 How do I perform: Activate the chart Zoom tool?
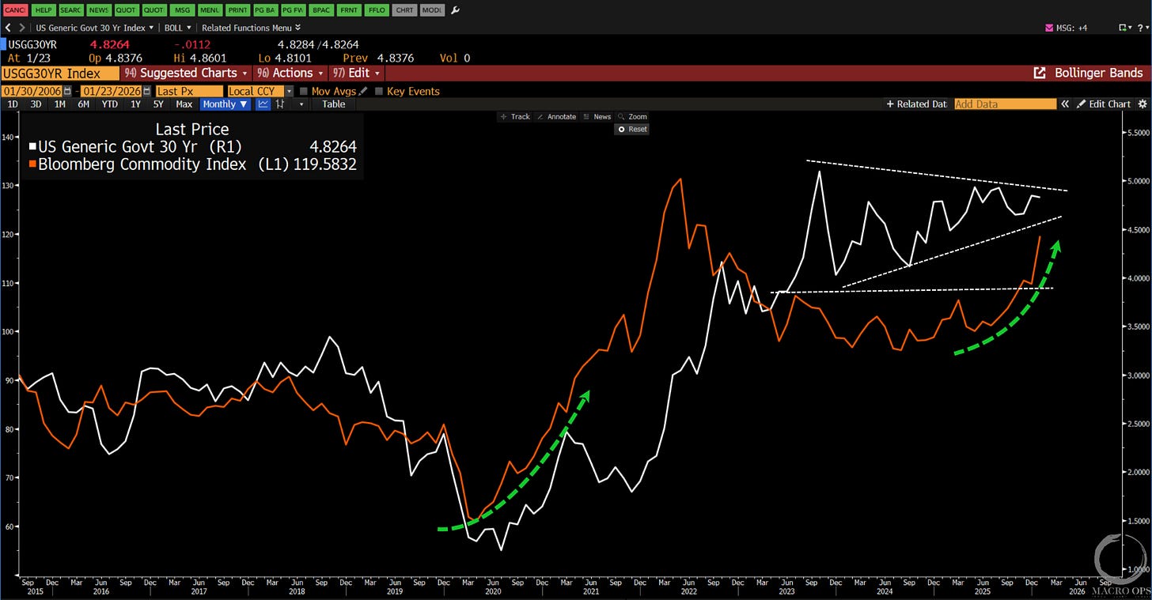click(x=633, y=116)
